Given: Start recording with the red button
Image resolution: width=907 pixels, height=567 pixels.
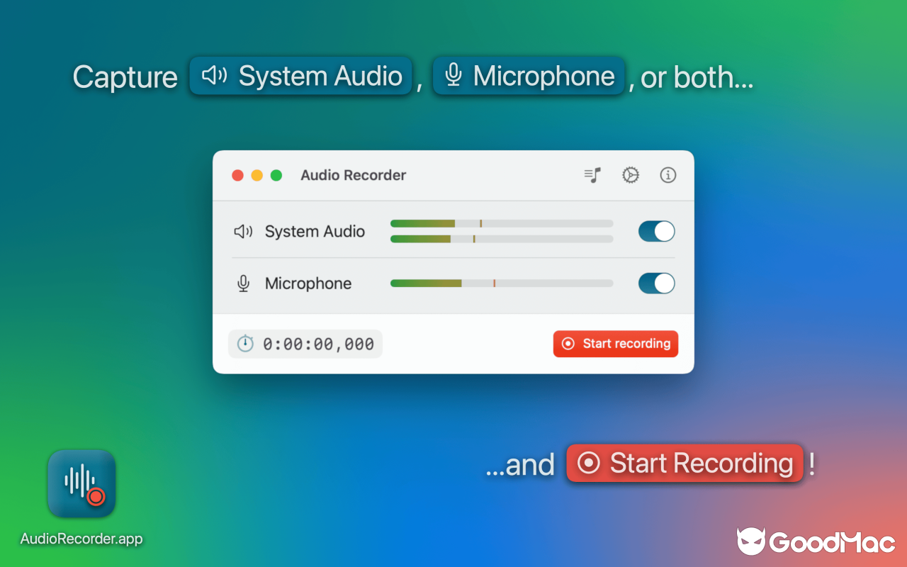Looking at the screenshot, I should point(616,344).
